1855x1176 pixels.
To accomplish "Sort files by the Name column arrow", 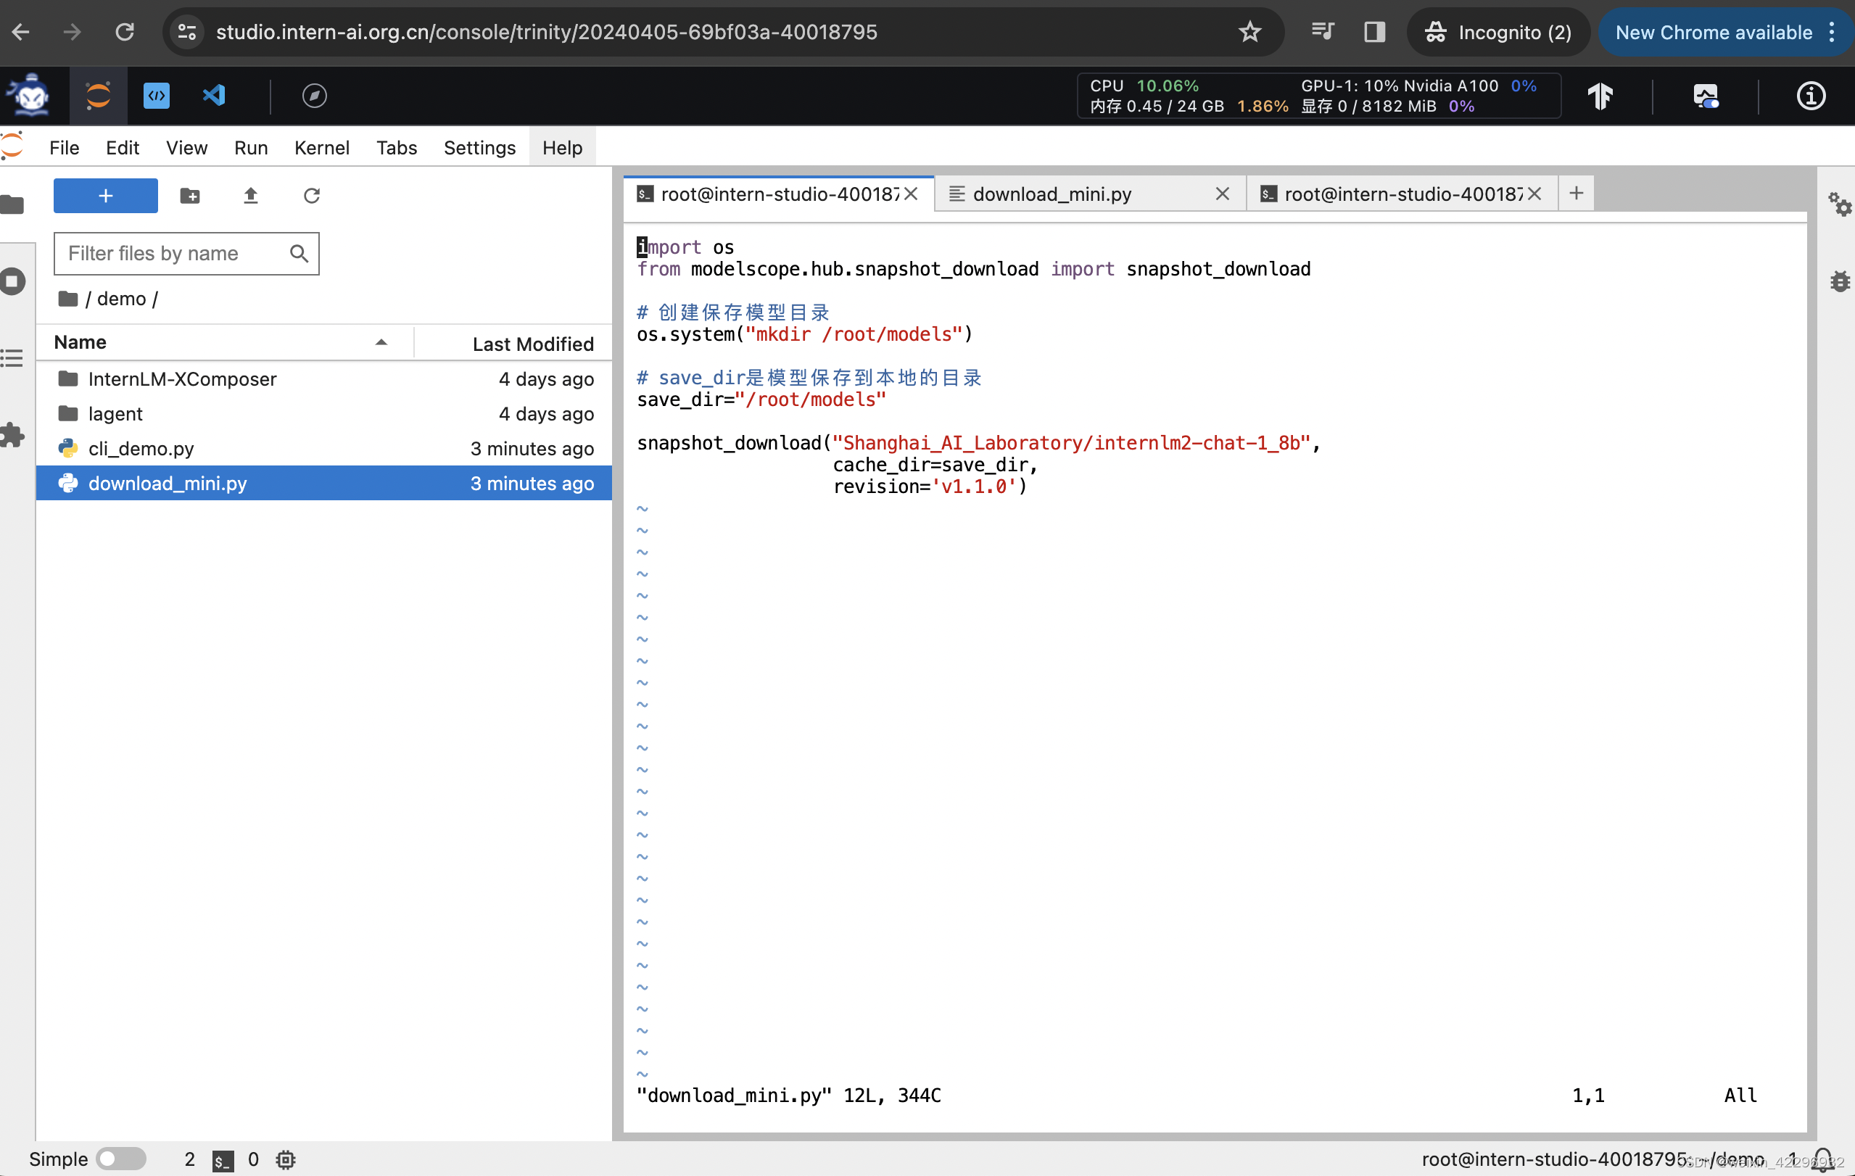I will pyautogui.click(x=381, y=342).
